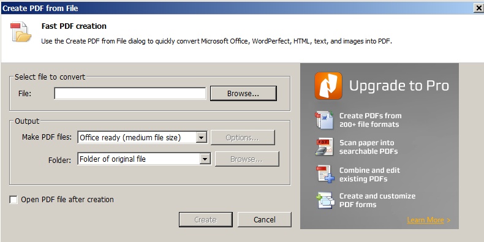Click the Scan paper into searchable PDFs icon
Image resolution: width=484 pixels, height=242 pixels.
pyautogui.click(x=325, y=146)
